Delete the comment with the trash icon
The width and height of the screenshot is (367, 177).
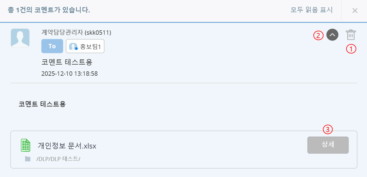(351, 35)
